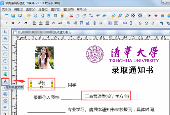
Task: Zoom in on the canvas
Action: [113, 16]
